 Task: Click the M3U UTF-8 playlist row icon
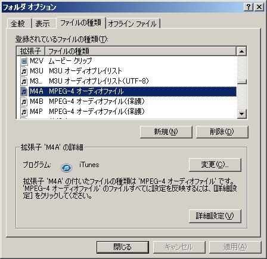point(24,81)
